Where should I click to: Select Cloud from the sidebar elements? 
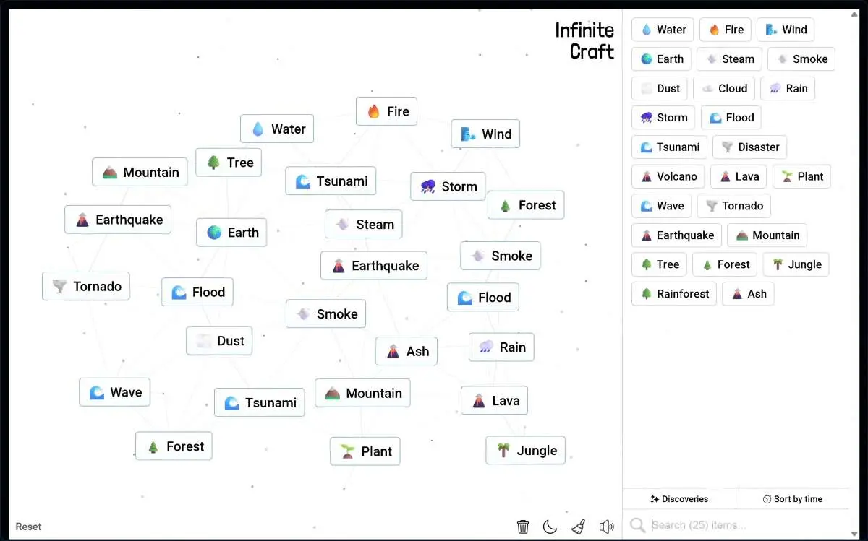coord(724,89)
